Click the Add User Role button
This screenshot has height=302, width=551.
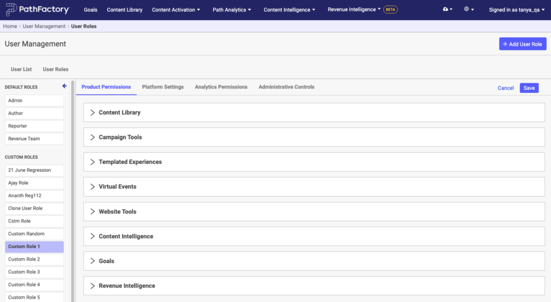(522, 44)
